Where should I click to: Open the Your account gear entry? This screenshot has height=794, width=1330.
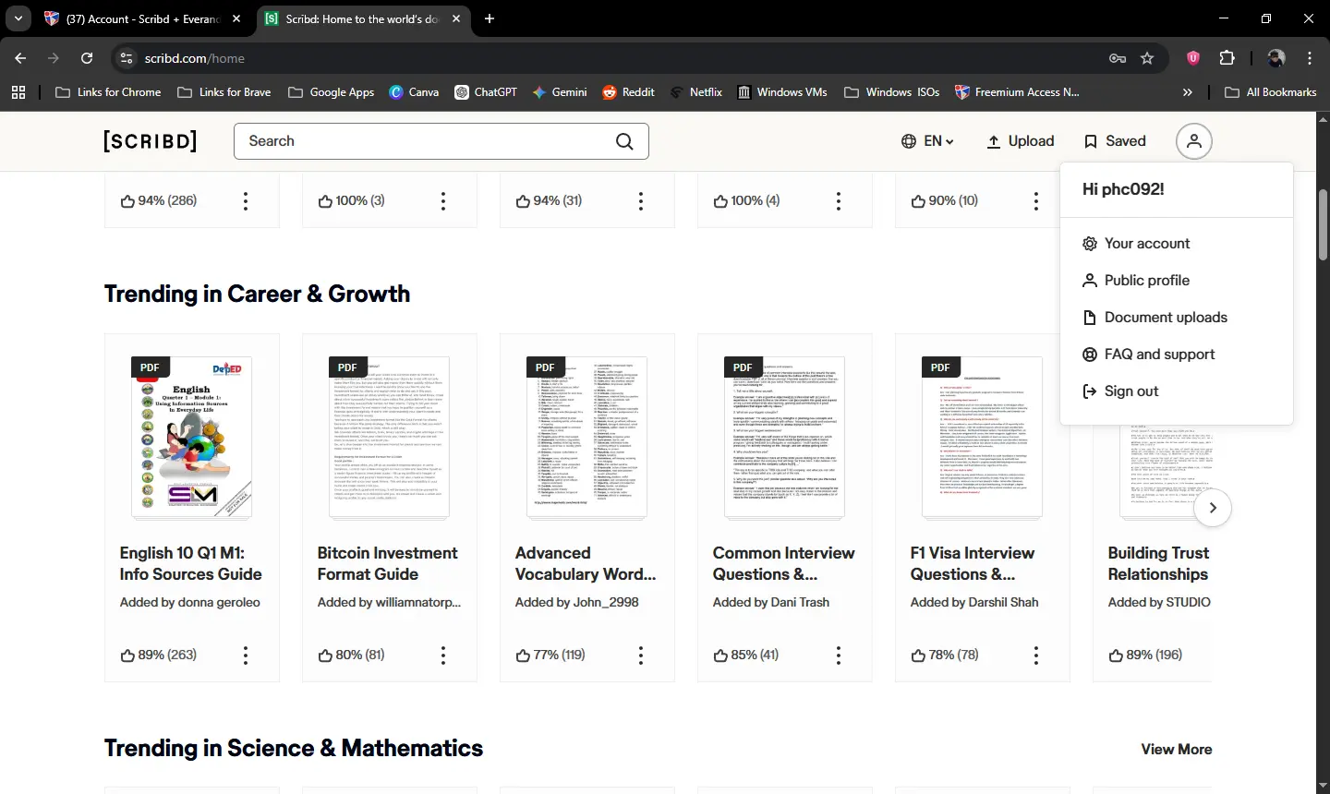(1136, 244)
